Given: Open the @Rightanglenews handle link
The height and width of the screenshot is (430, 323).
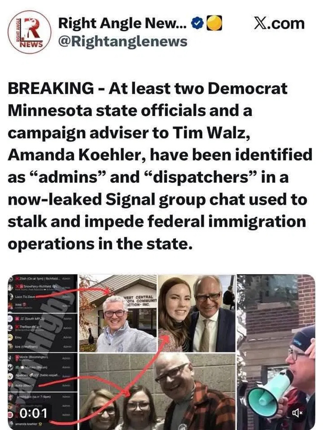Looking at the screenshot, I should [123, 42].
